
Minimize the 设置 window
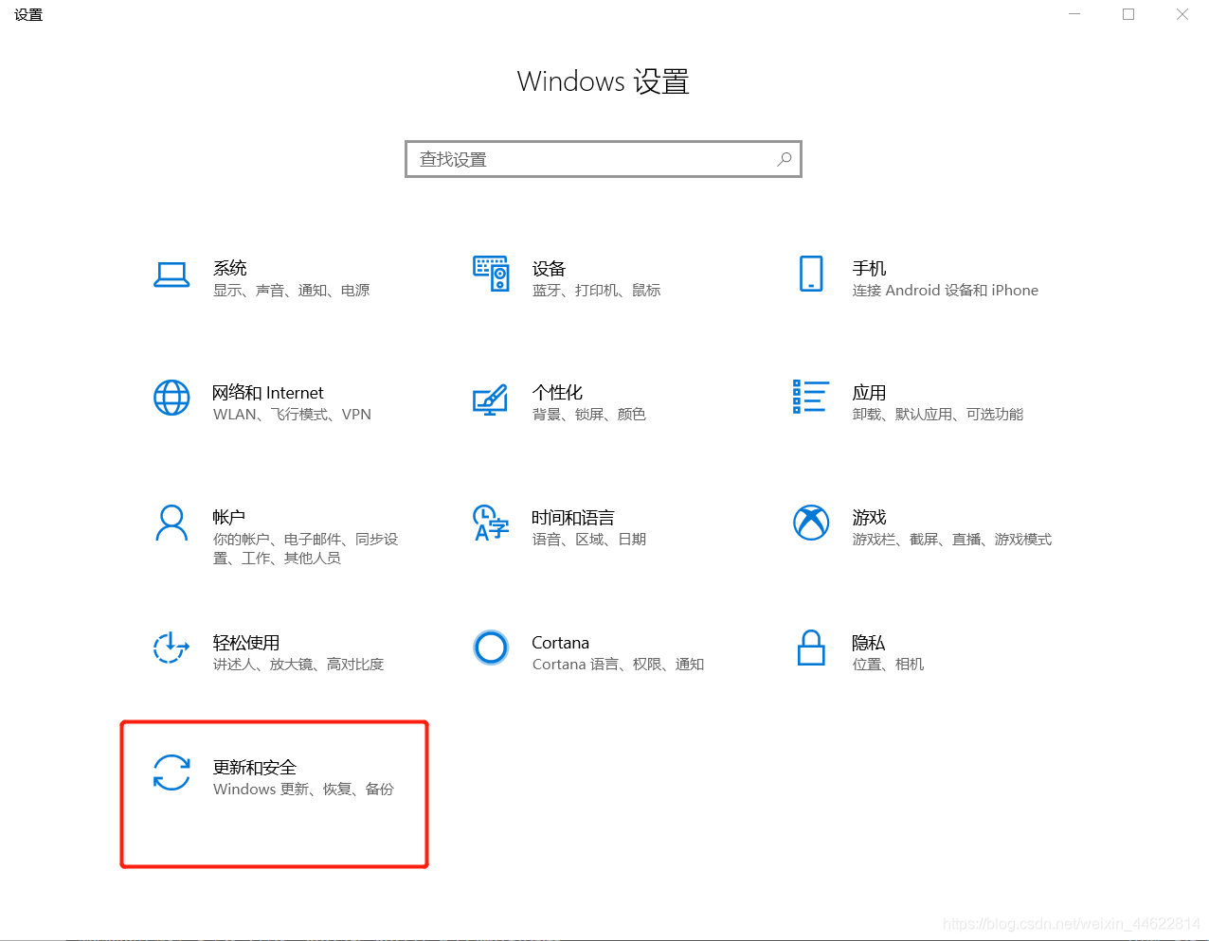1074,14
